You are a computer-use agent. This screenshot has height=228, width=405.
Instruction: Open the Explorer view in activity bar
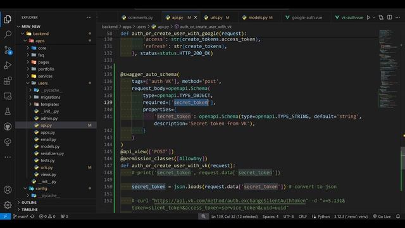coord(8,19)
